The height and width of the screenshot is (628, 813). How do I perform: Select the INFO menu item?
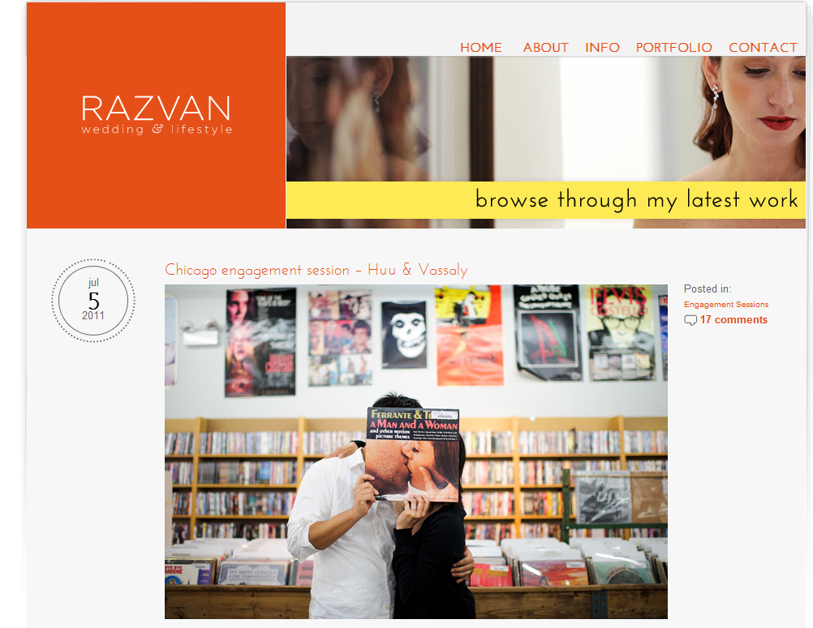[602, 48]
